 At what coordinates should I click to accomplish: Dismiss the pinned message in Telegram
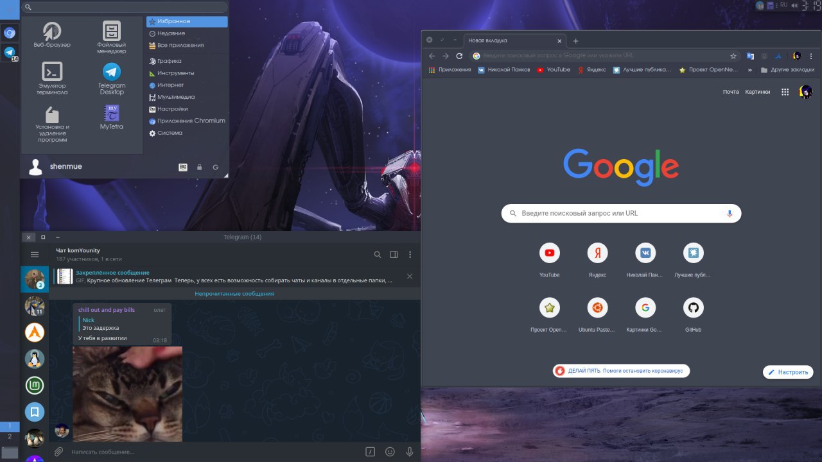coord(410,277)
